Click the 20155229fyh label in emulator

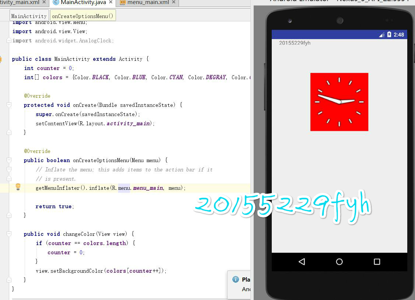295,43
